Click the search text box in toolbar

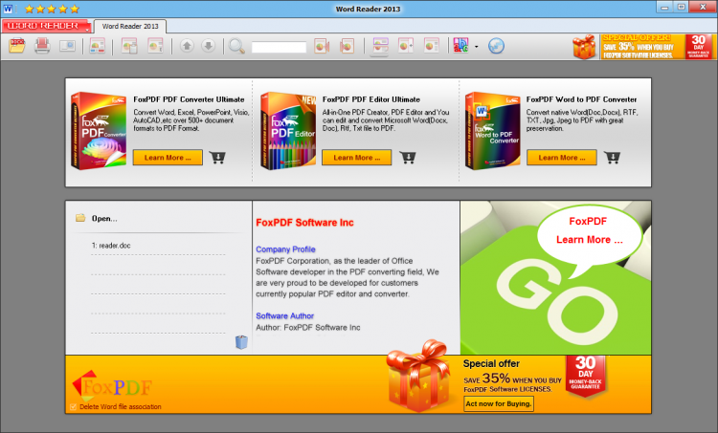[x=279, y=47]
